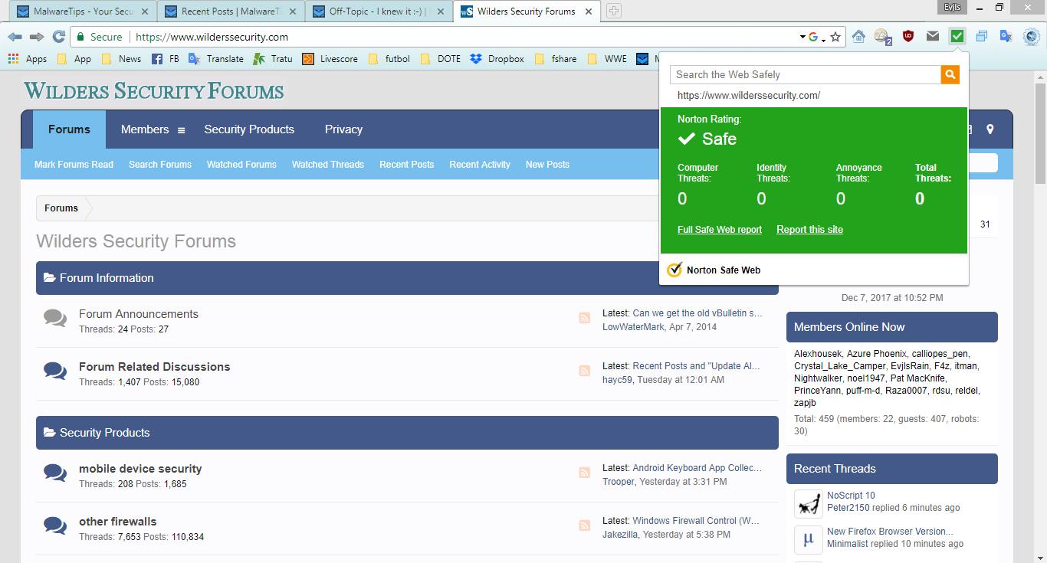Open the Recent Posts link
The image size is (1047, 563).
coord(406,165)
